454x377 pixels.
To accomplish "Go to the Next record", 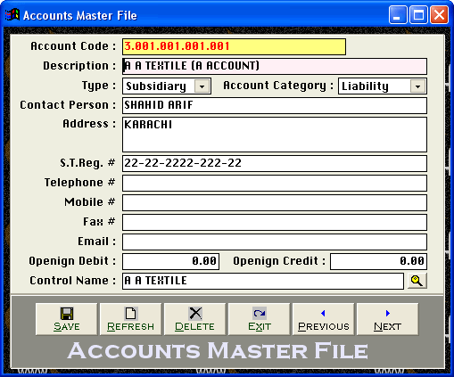I will [x=387, y=319].
